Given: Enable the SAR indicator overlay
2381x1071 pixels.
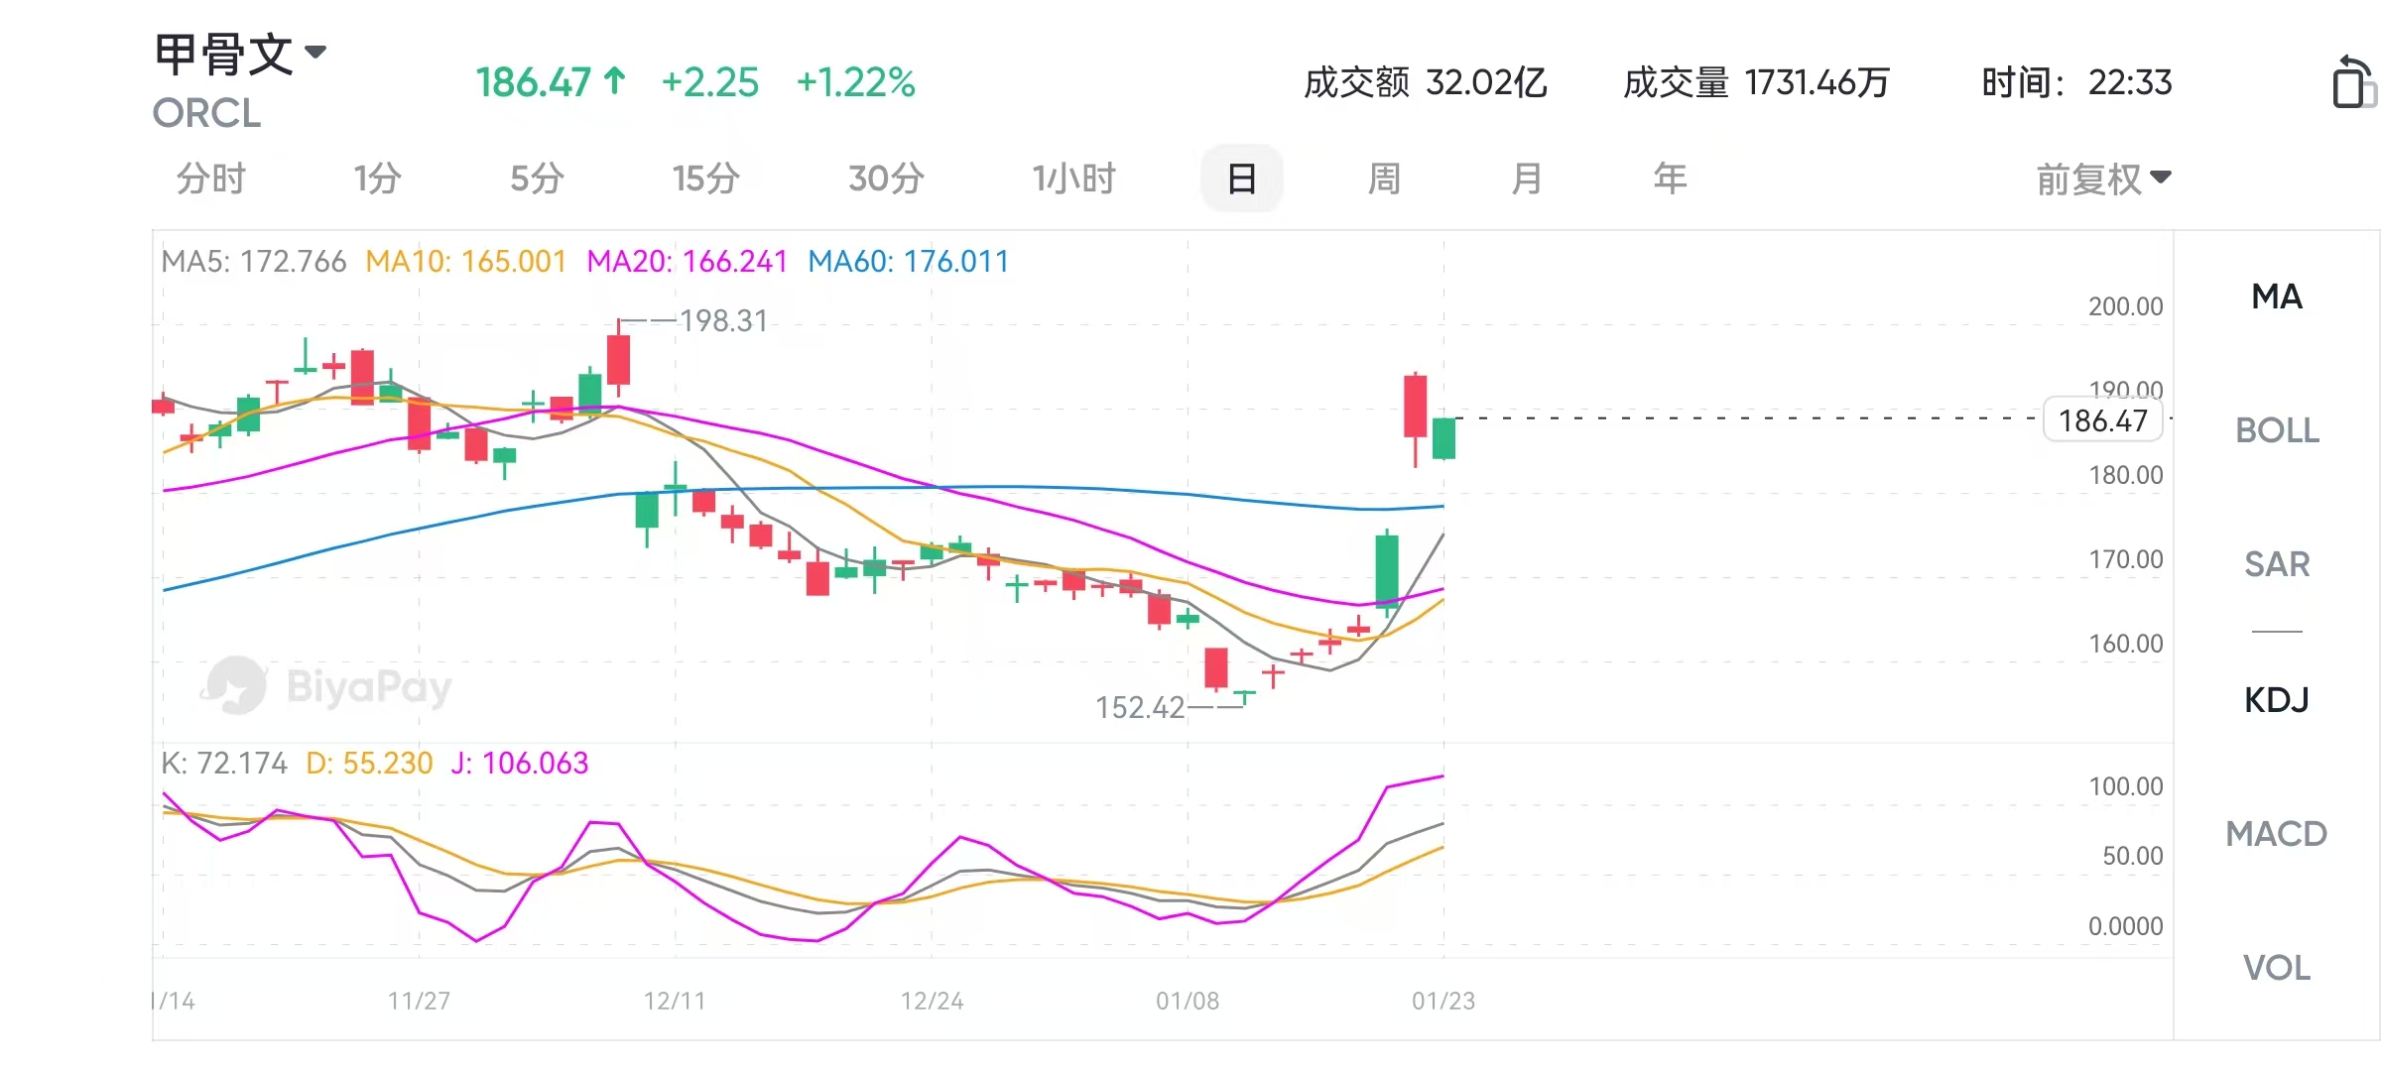Looking at the screenshot, I should pos(2277,564).
